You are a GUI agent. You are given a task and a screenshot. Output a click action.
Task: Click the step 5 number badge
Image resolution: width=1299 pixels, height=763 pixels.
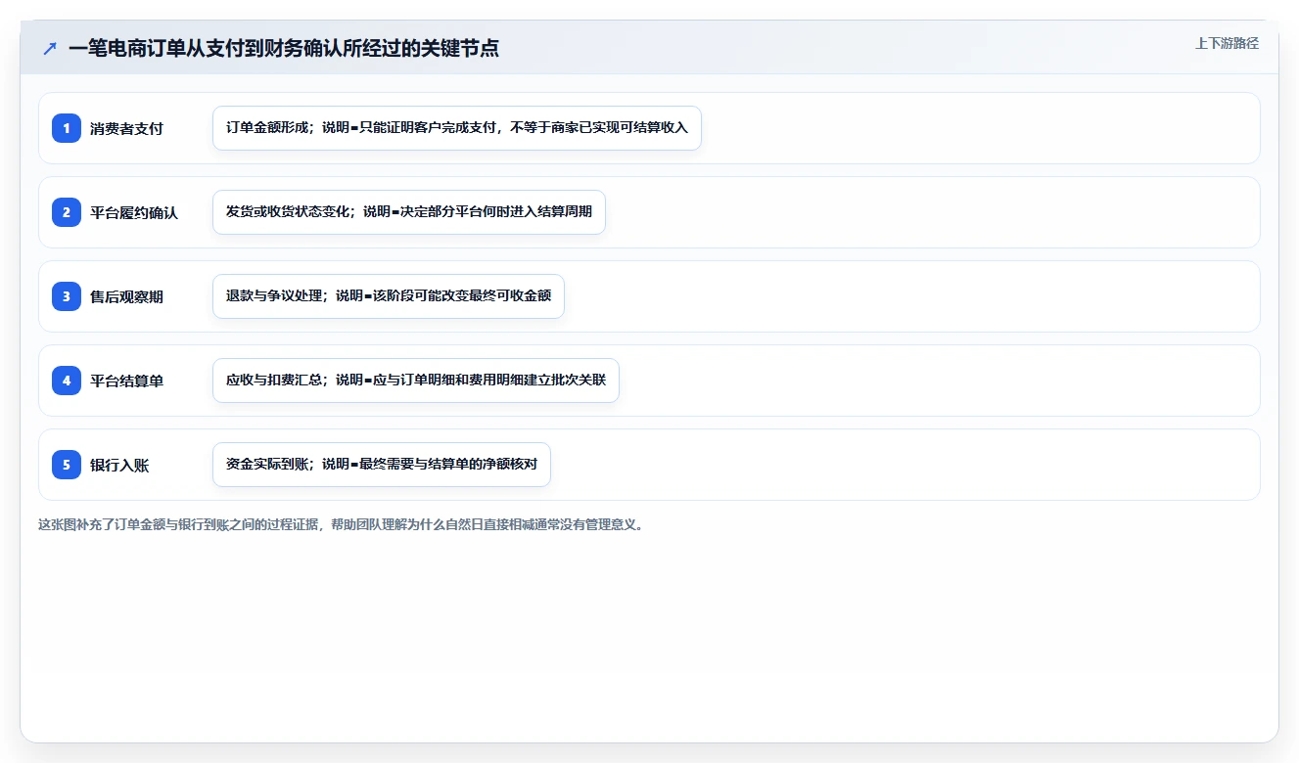point(67,465)
